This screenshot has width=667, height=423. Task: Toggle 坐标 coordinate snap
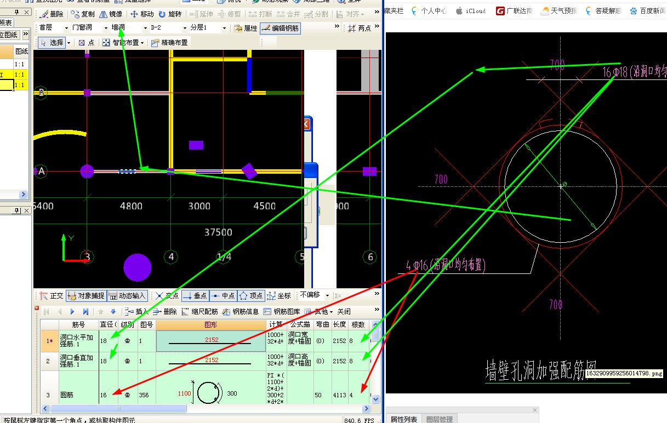coord(279,296)
